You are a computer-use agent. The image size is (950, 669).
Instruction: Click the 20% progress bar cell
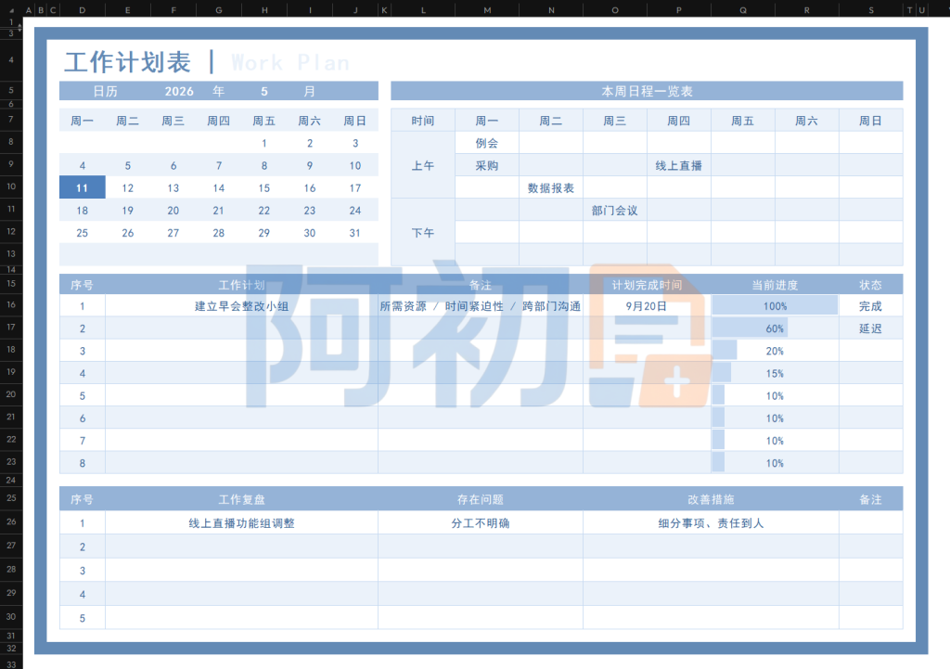[775, 351]
